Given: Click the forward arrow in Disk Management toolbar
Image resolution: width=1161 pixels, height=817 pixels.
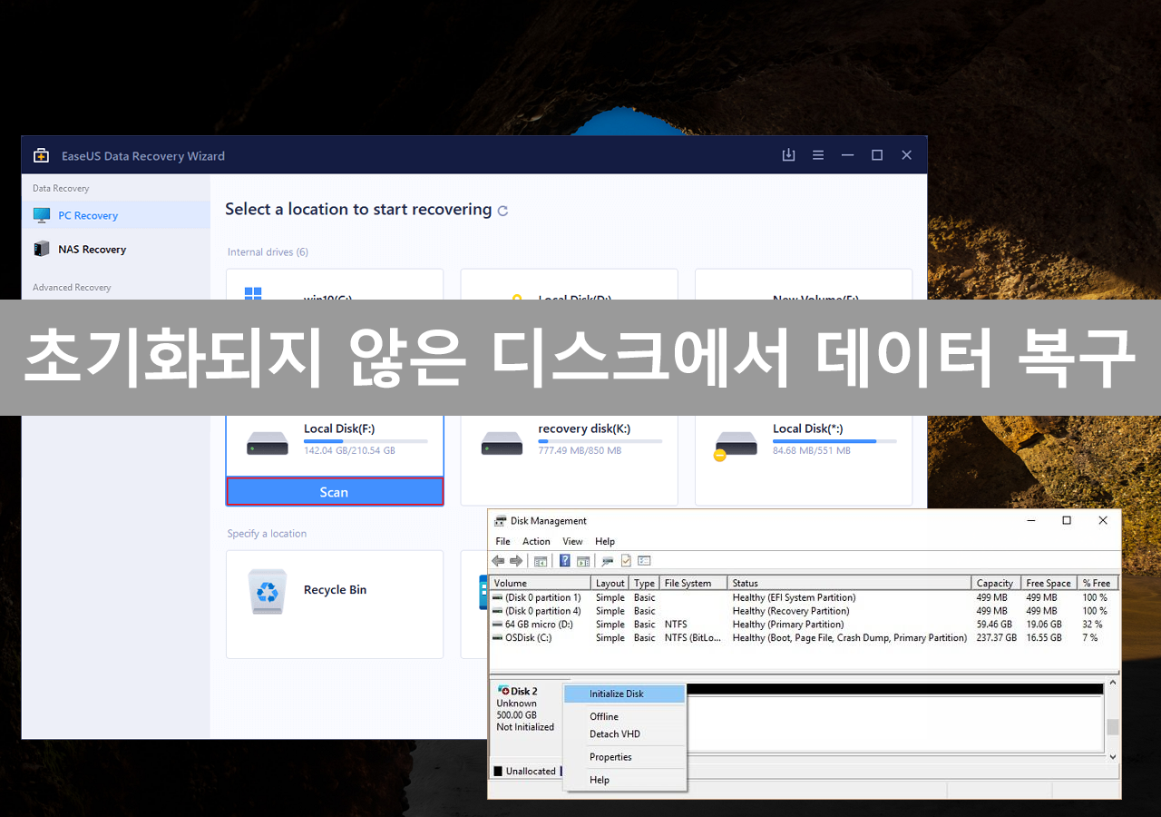Looking at the screenshot, I should (516, 560).
